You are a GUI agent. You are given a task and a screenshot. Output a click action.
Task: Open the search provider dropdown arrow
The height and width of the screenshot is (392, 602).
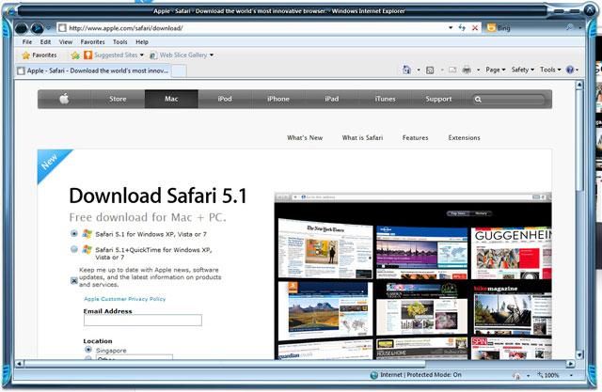point(580,27)
